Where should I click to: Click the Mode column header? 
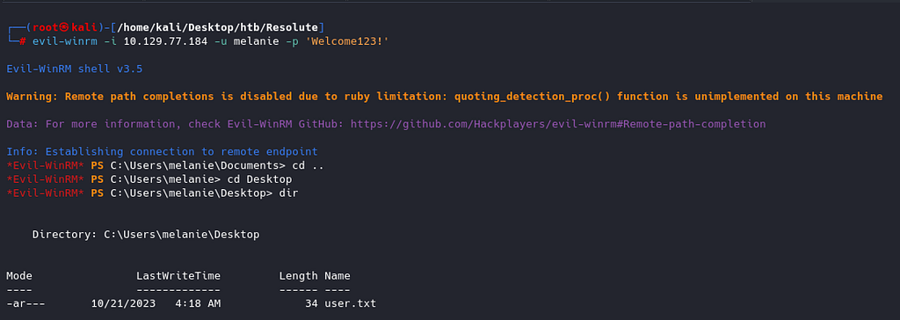[x=19, y=276]
